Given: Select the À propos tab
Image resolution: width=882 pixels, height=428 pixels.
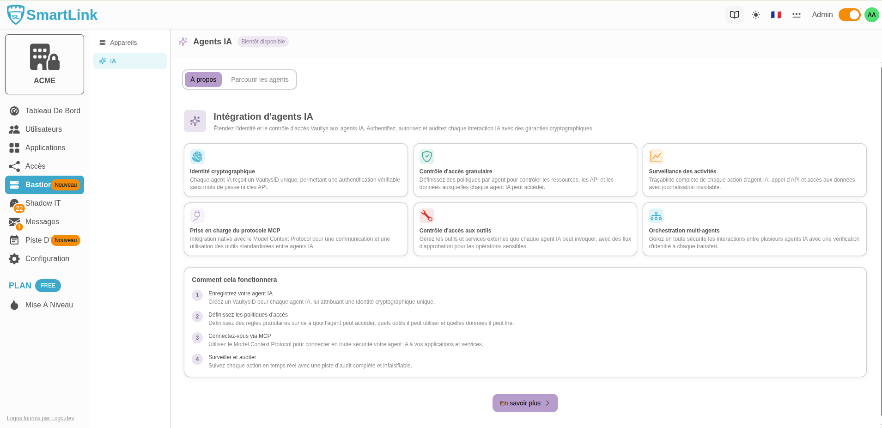Looking at the screenshot, I should point(203,79).
